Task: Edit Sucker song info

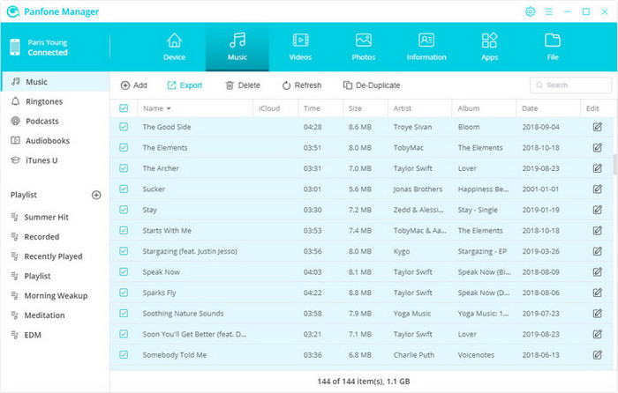Action: click(x=598, y=189)
